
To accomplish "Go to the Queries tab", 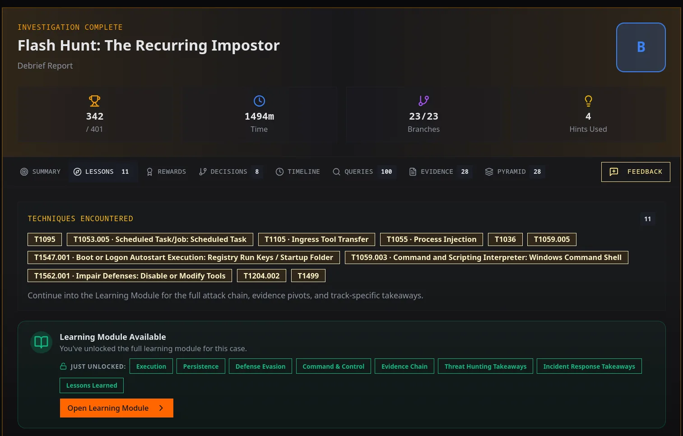I will pyautogui.click(x=363, y=172).
